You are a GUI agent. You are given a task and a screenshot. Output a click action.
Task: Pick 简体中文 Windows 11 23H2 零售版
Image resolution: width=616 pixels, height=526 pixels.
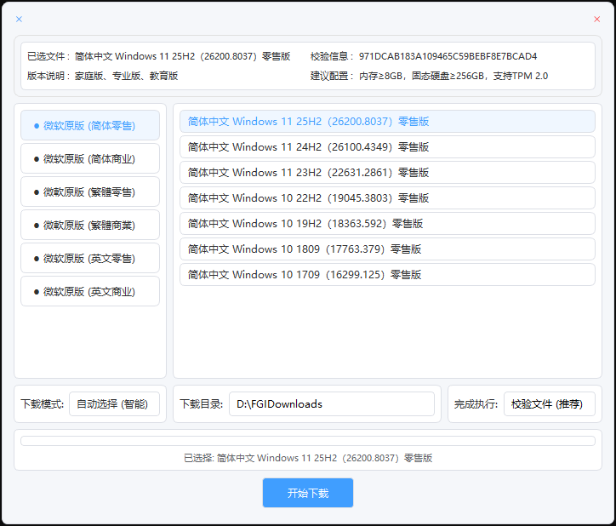click(387, 173)
